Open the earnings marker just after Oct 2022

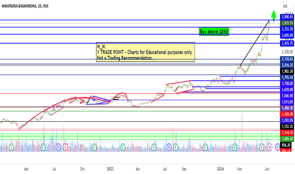pos(94,147)
